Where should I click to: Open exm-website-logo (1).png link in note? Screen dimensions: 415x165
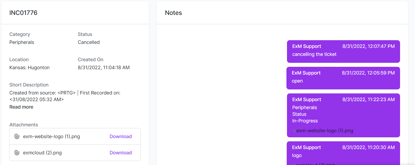[325, 131]
